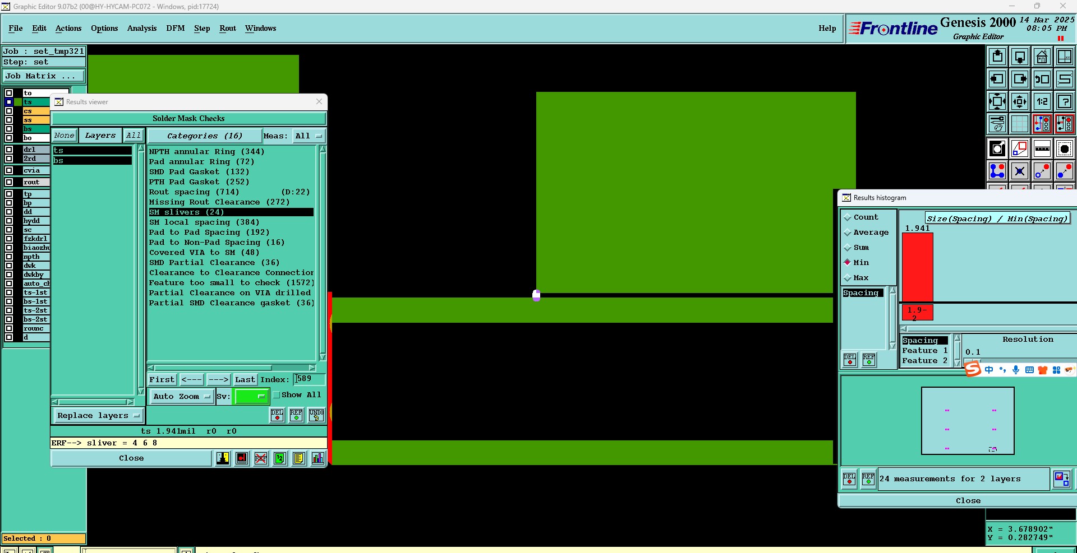
Task: Open the Auto Zoom dropdown
Action: coord(182,396)
